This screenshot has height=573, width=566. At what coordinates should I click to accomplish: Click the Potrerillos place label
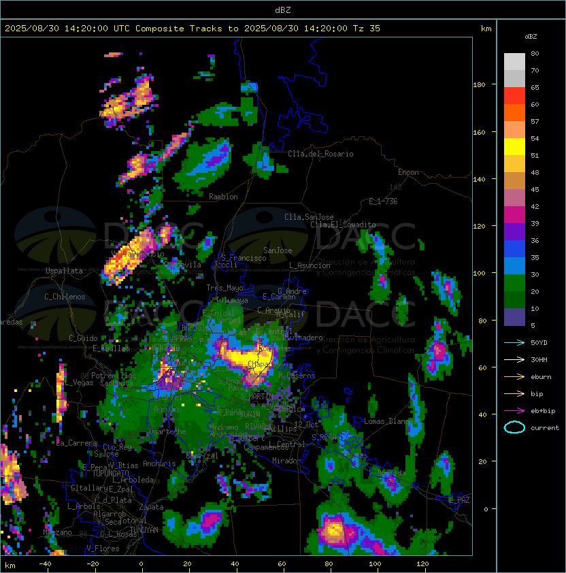[x=114, y=376]
